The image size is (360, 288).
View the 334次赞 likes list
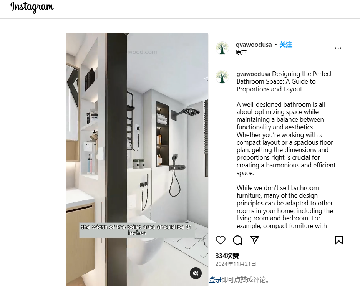[227, 256]
